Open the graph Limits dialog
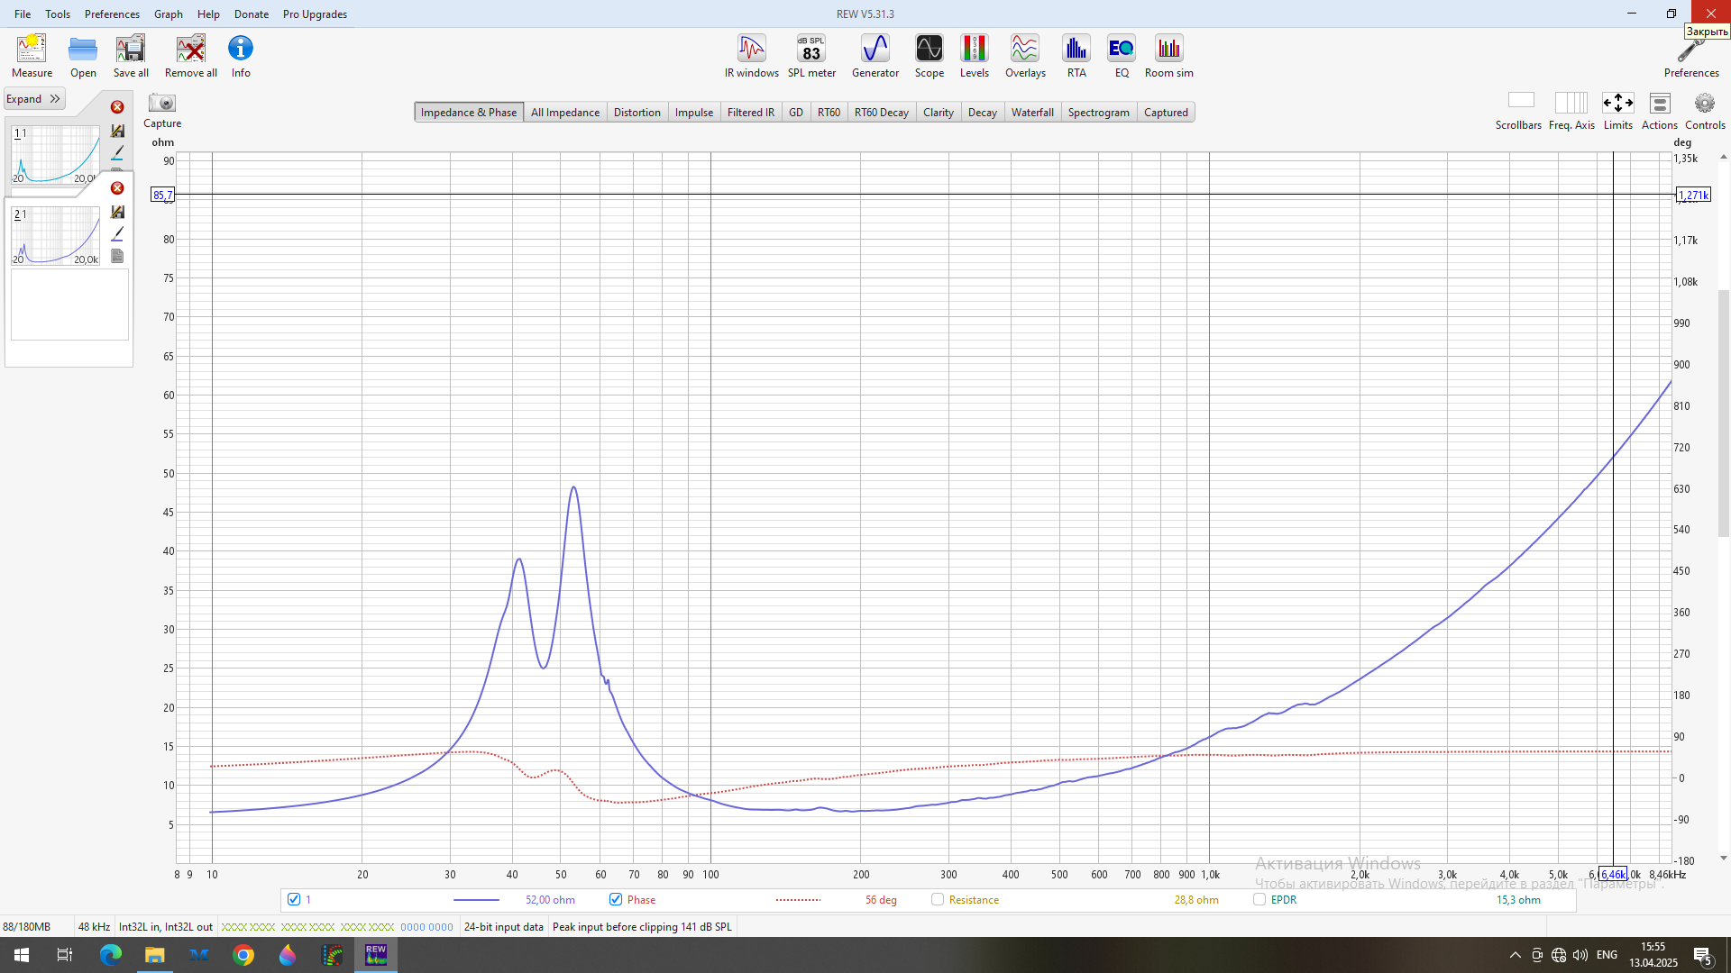This screenshot has width=1731, height=973. point(1618,111)
